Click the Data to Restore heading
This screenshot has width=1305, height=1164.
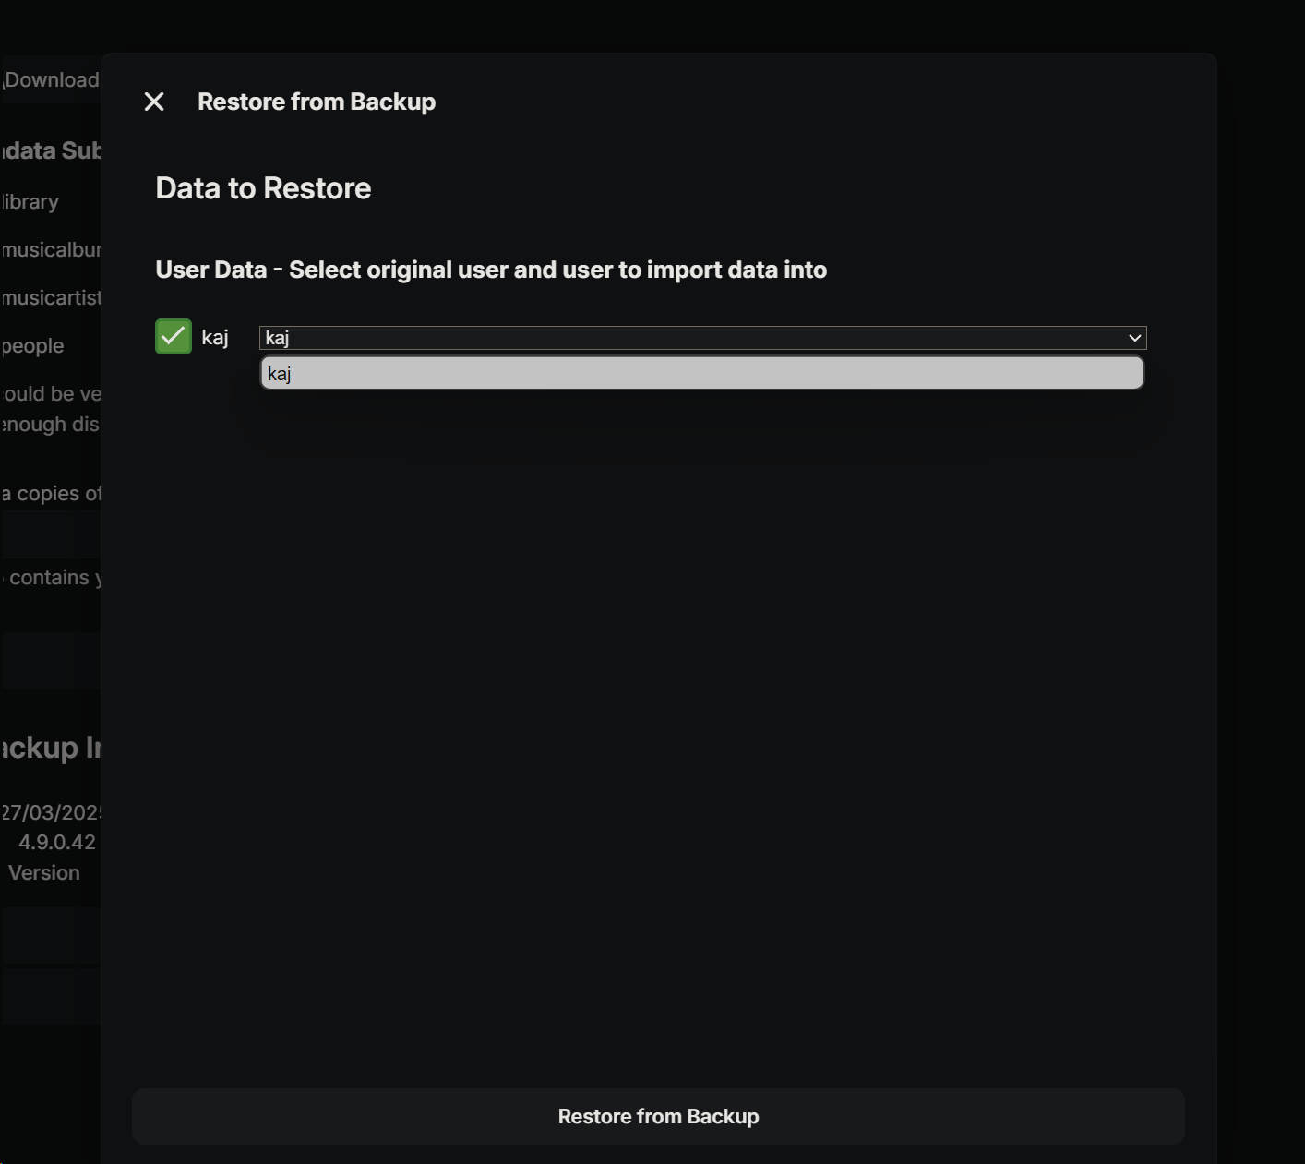click(263, 188)
